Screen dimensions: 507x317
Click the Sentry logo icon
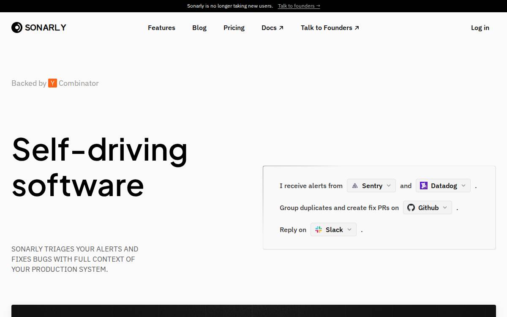pyautogui.click(x=355, y=186)
